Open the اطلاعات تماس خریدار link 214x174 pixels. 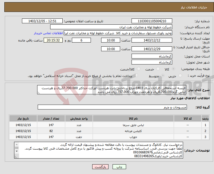[x=48, y=33]
